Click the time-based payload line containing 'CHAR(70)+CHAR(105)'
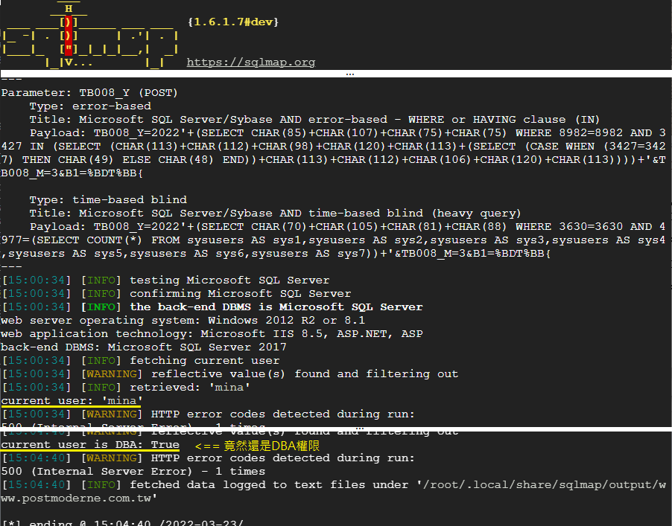The width and height of the screenshot is (672, 526). point(348,226)
